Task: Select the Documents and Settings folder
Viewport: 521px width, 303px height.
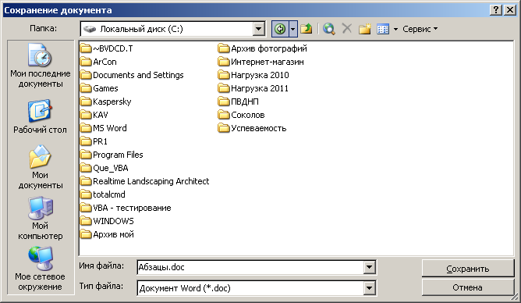Action: coord(132,75)
